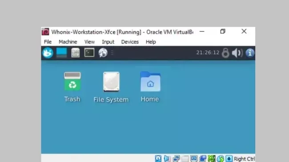
Task: Click the keyboard capture down-arrow icon
Action: click(229, 158)
